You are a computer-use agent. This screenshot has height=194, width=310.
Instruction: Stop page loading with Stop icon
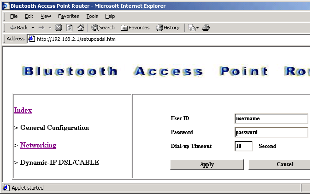pyautogui.click(x=58, y=28)
